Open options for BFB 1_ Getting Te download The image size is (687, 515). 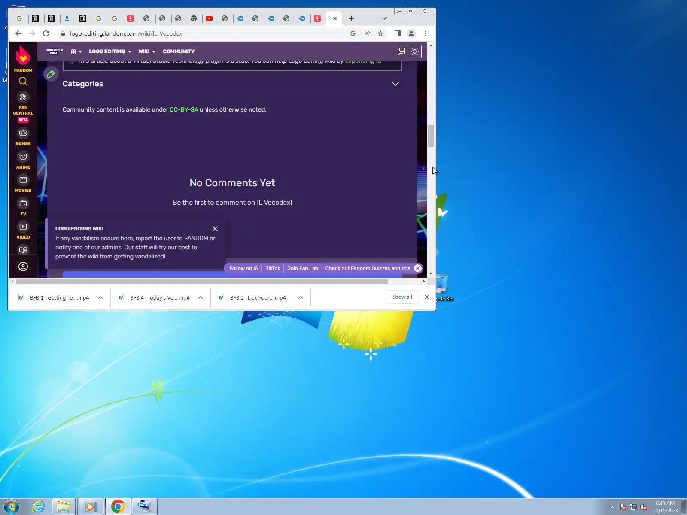[x=100, y=297]
